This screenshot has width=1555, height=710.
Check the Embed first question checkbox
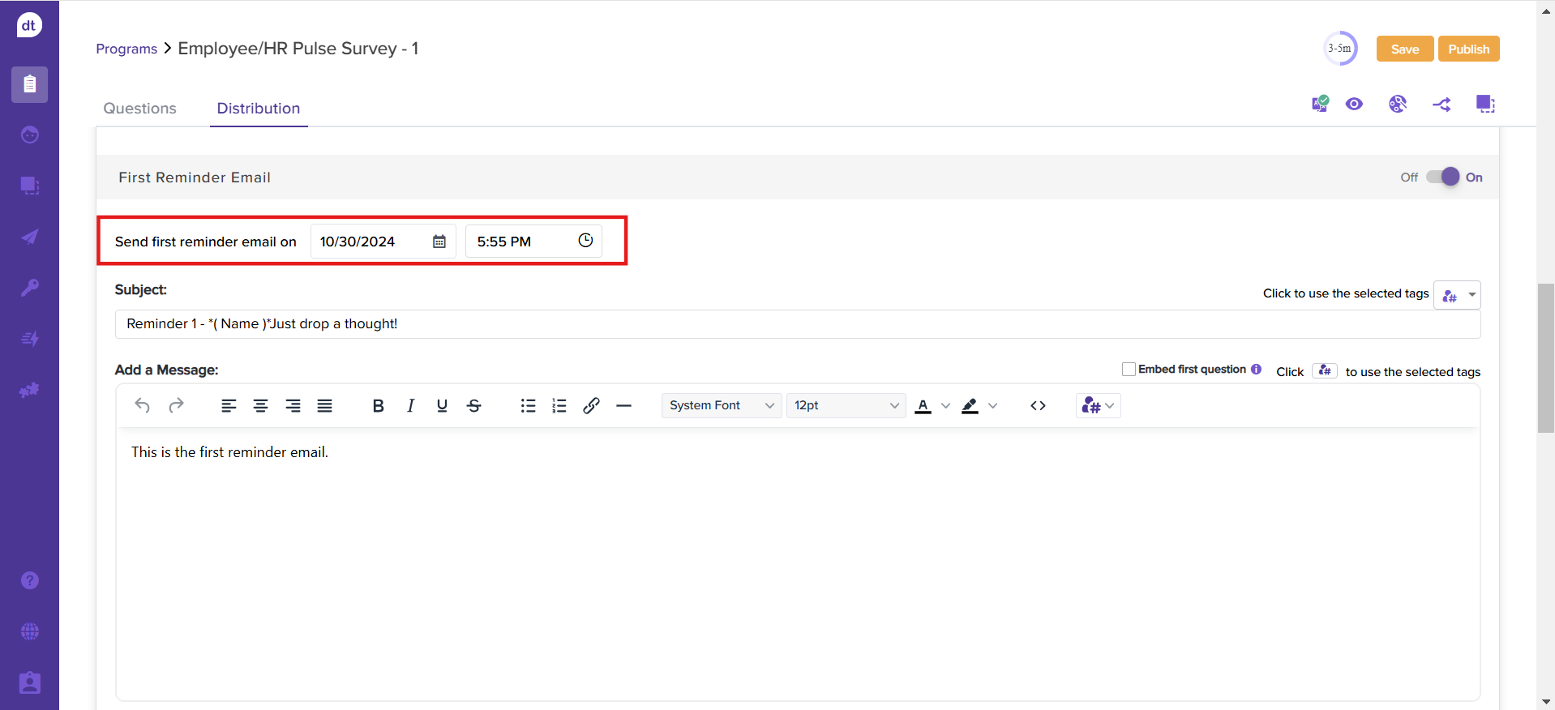tap(1129, 370)
